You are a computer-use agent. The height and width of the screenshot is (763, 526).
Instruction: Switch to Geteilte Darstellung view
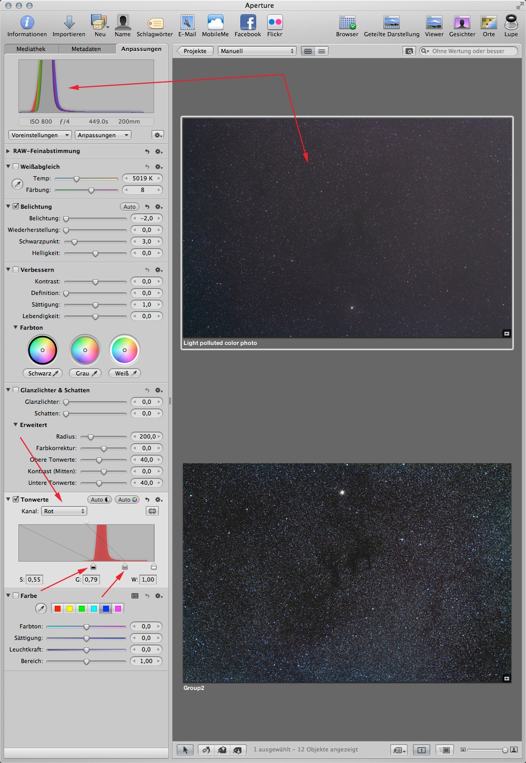pyautogui.click(x=392, y=22)
